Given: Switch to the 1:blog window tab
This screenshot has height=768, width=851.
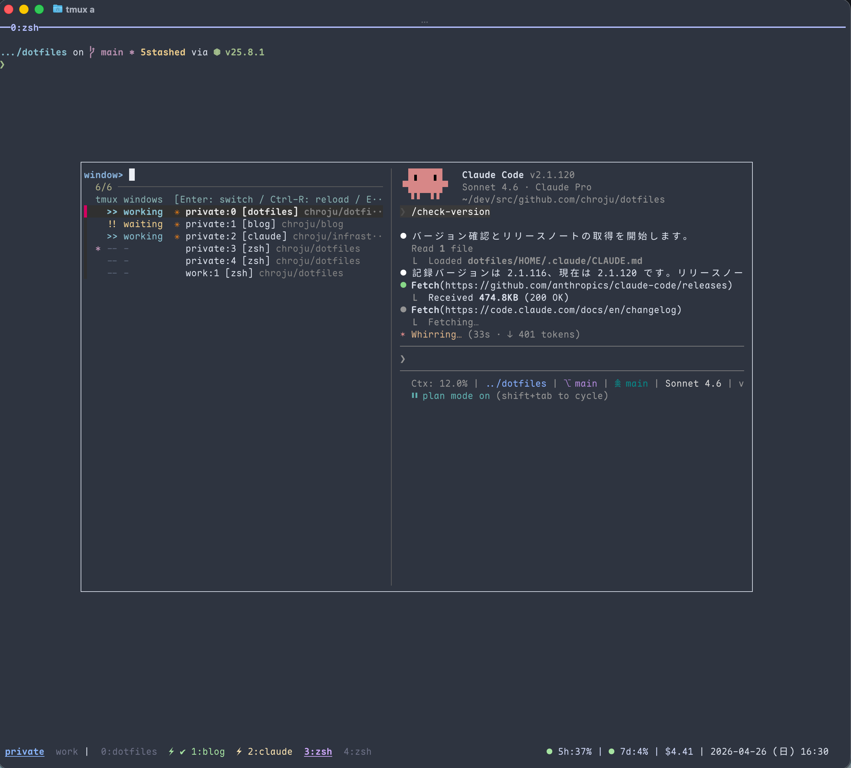Looking at the screenshot, I should click(x=208, y=751).
